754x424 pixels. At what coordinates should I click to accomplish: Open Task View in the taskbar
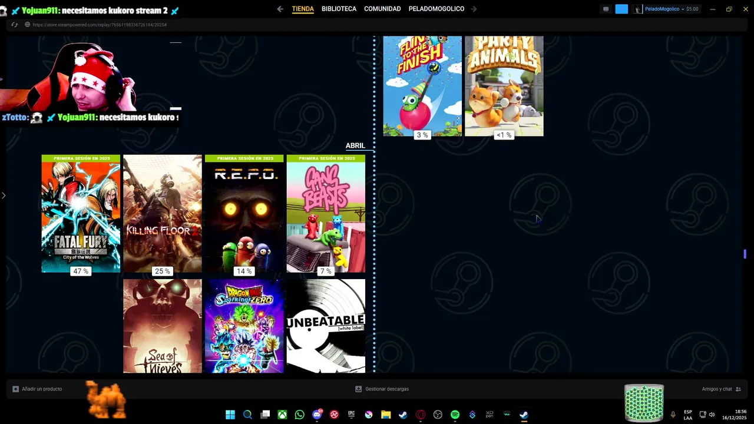pos(265,415)
